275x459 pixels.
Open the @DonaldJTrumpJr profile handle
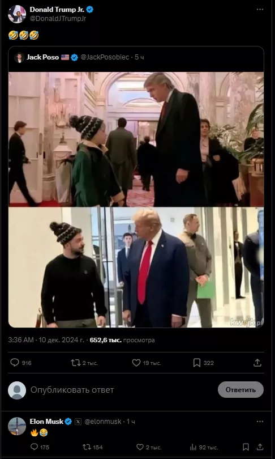tap(58, 18)
